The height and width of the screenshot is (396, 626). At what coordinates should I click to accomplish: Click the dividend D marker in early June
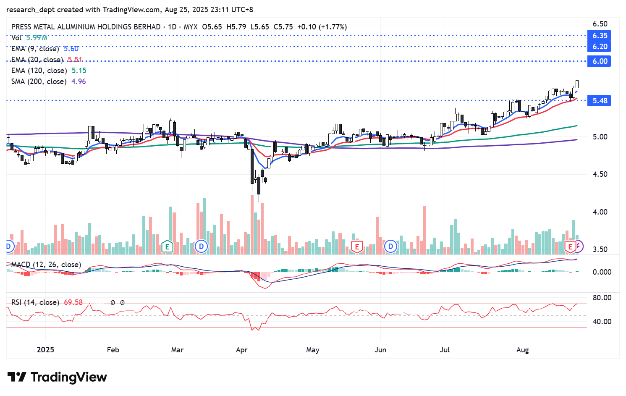pyautogui.click(x=391, y=247)
